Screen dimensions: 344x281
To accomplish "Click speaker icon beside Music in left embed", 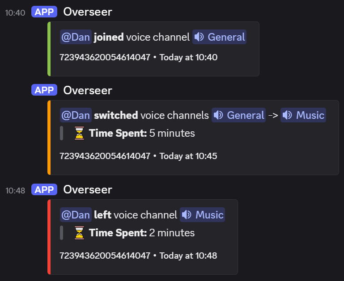I will click(187, 215).
